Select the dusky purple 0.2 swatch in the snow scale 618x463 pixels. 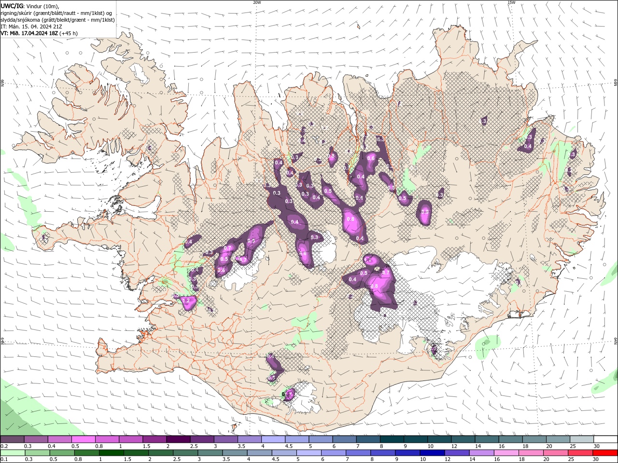pos(12,439)
